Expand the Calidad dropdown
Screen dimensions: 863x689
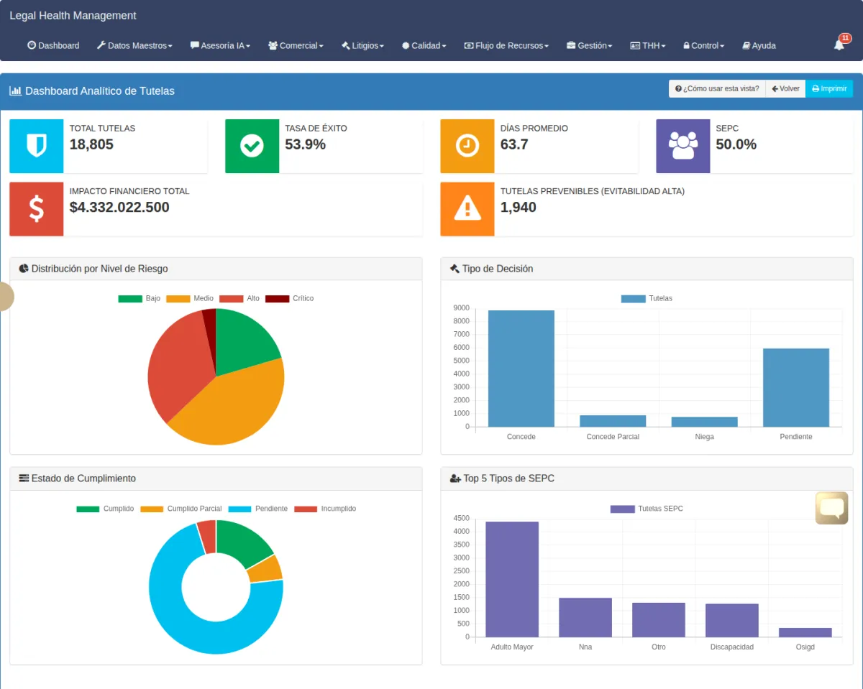[424, 45]
